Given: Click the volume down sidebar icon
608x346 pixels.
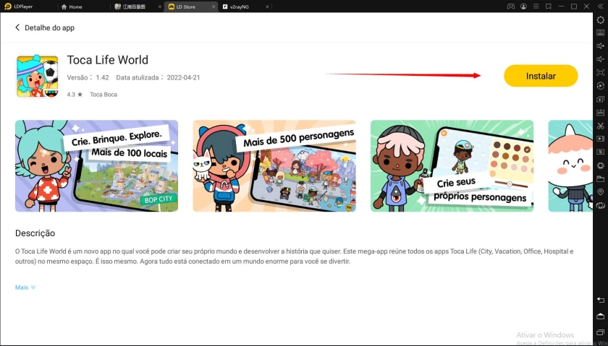Looking at the screenshot, I should tap(600, 59).
